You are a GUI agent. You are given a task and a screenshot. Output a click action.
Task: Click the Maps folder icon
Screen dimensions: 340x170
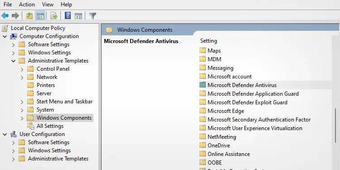203,50
